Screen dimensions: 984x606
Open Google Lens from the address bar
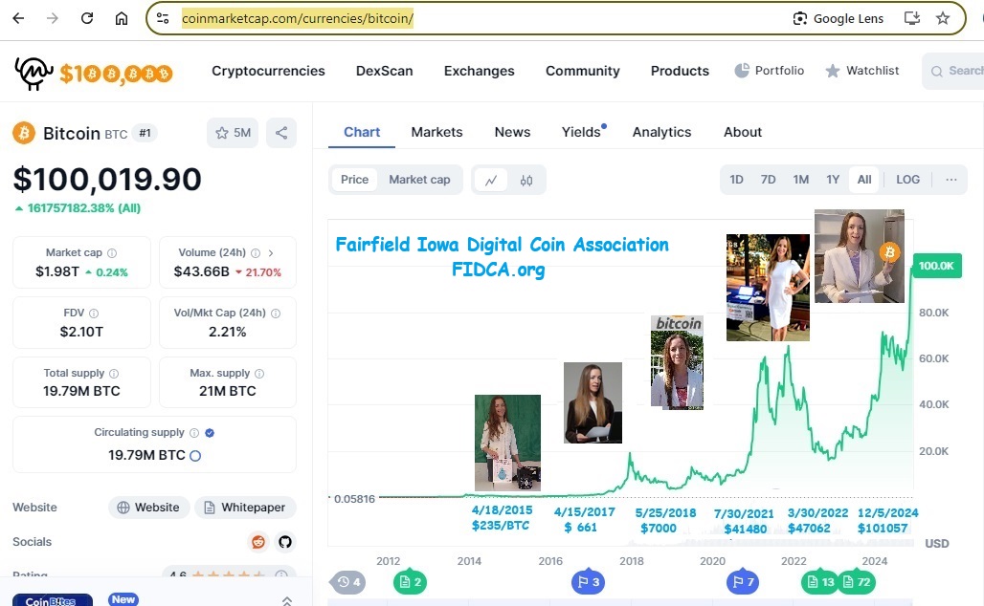coord(838,18)
